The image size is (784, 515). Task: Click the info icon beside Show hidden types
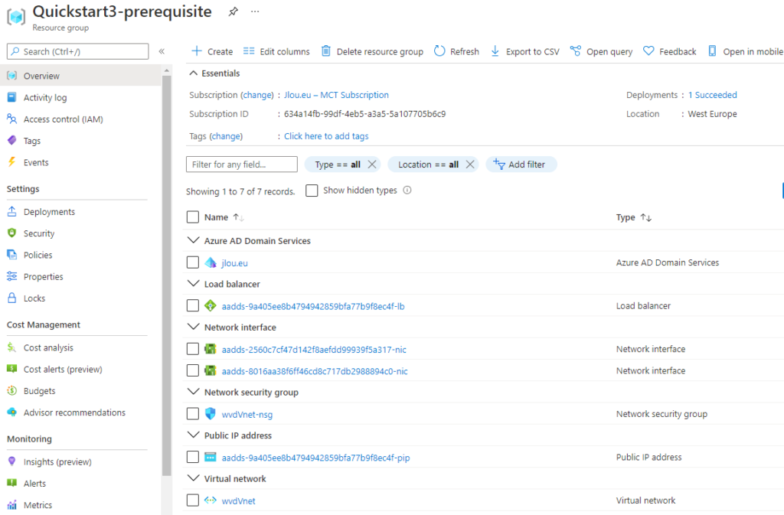407,191
